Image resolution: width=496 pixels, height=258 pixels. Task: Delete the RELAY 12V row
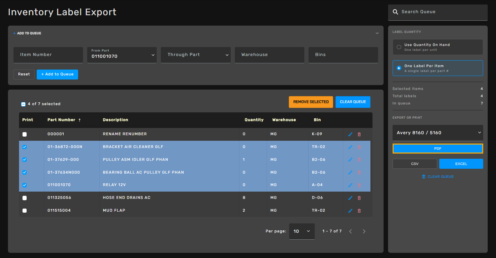(x=359, y=185)
